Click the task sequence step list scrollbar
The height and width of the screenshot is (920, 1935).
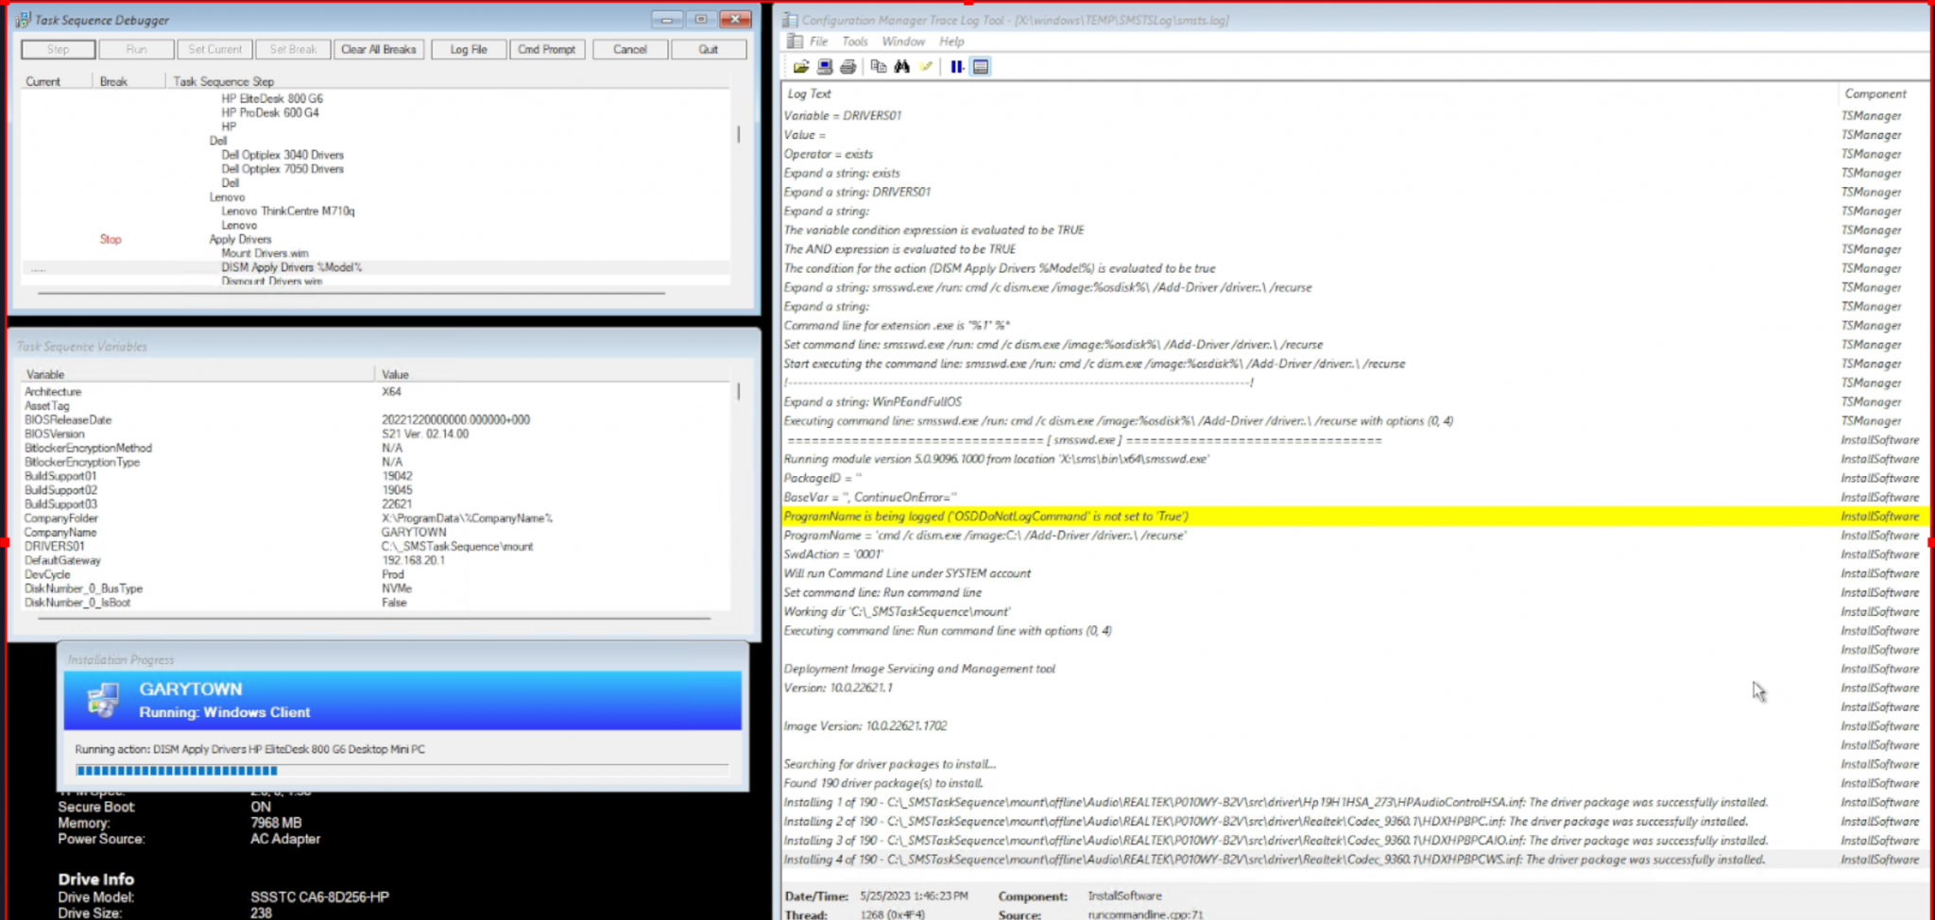(x=738, y=135)
